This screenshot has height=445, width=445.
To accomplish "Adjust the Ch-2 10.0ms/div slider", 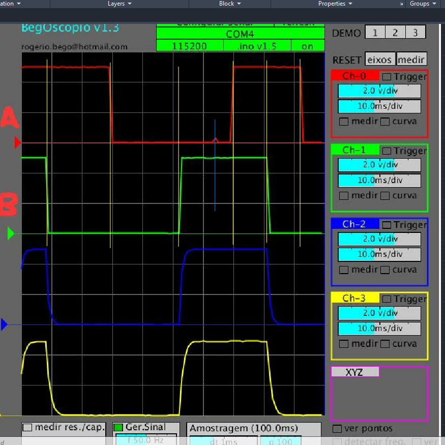I will [x=379, y=254].
